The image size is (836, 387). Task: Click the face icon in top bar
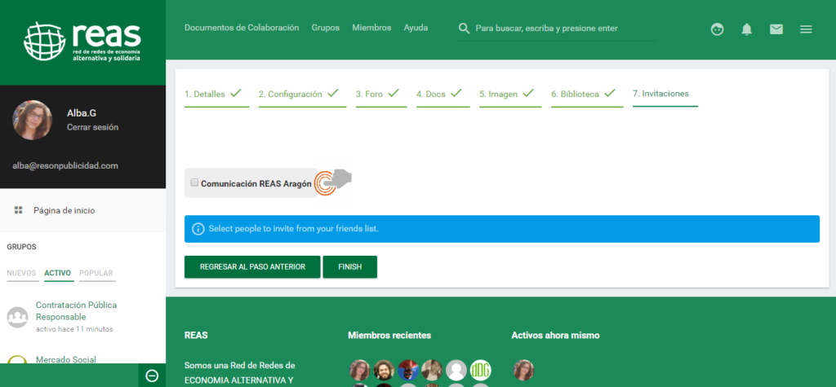pyautogui.click(x=717, y=29)
